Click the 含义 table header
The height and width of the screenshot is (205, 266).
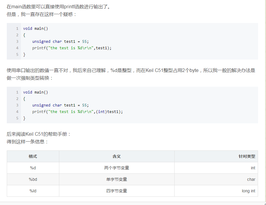point(116,156)
